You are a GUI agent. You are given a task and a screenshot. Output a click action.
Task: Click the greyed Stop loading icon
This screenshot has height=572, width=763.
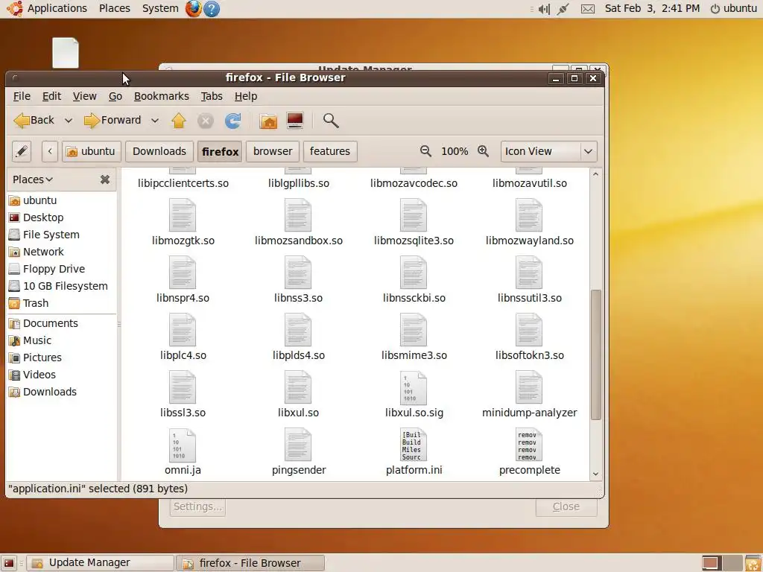tap(206, 120)
